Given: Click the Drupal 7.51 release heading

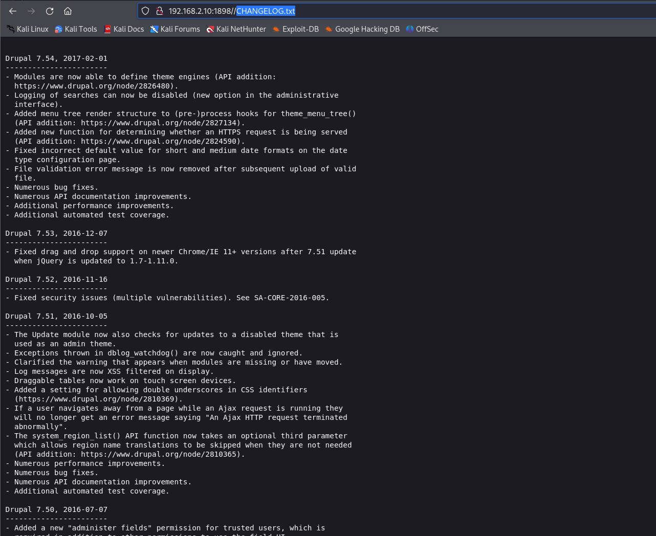Looking at the screenshot, I should [x=56, y=316].
